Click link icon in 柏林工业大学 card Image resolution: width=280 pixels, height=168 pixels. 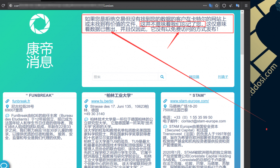[x=86, y=101]
